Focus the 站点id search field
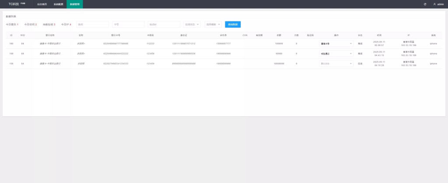448x183 pixels. tap(164, 24)
